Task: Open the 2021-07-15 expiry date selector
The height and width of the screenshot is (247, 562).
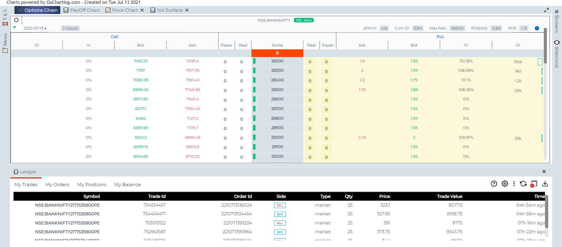Action: point(34,28)
